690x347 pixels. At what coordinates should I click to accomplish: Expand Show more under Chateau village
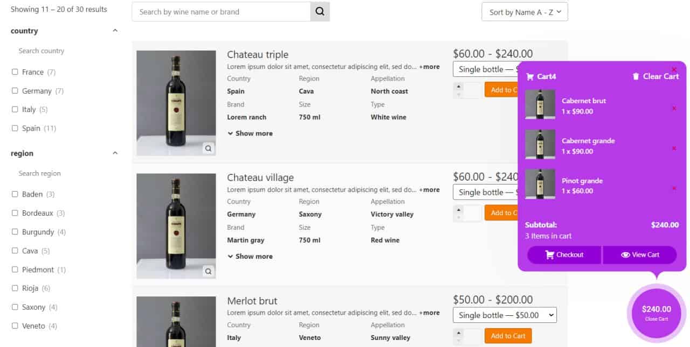250,256
